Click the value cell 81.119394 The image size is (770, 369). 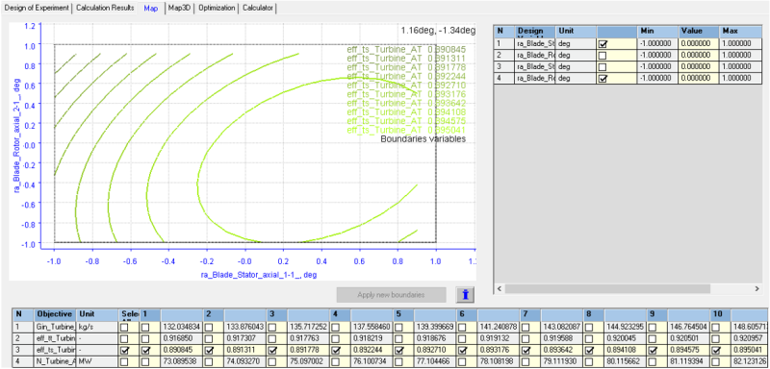[x=689, y=362]
